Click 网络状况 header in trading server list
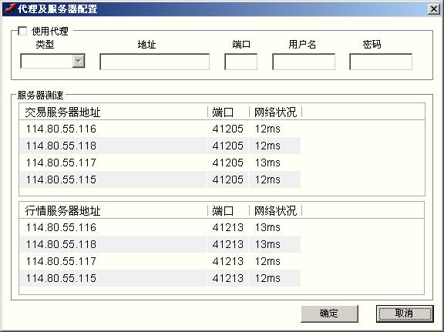 point(275,112)
